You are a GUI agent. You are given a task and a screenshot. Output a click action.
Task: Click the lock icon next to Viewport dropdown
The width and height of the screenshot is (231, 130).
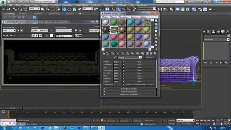51,30
